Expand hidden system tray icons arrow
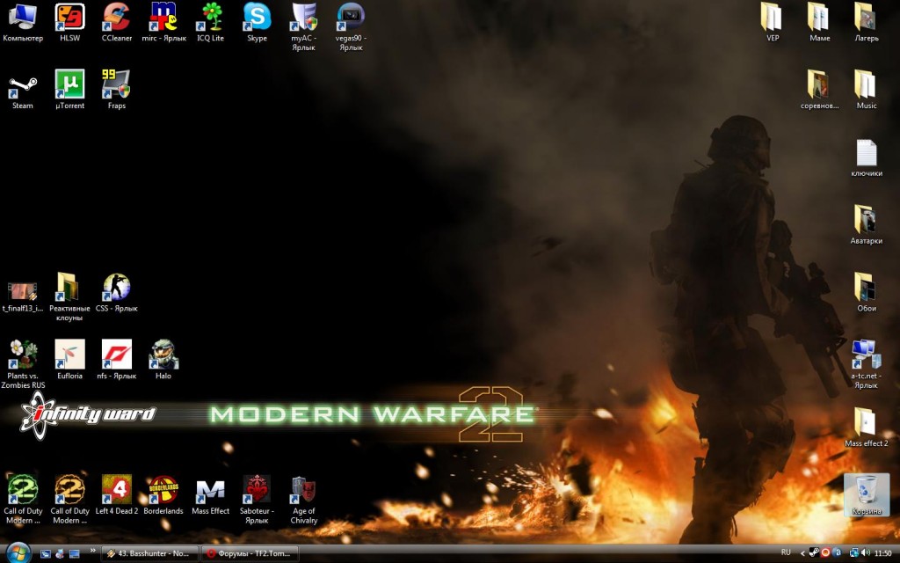The height and width of the screenshot is (563, 900). 801,553
